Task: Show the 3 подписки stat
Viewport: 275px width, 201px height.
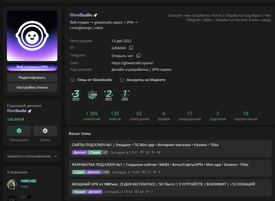Action: (217, 116)
